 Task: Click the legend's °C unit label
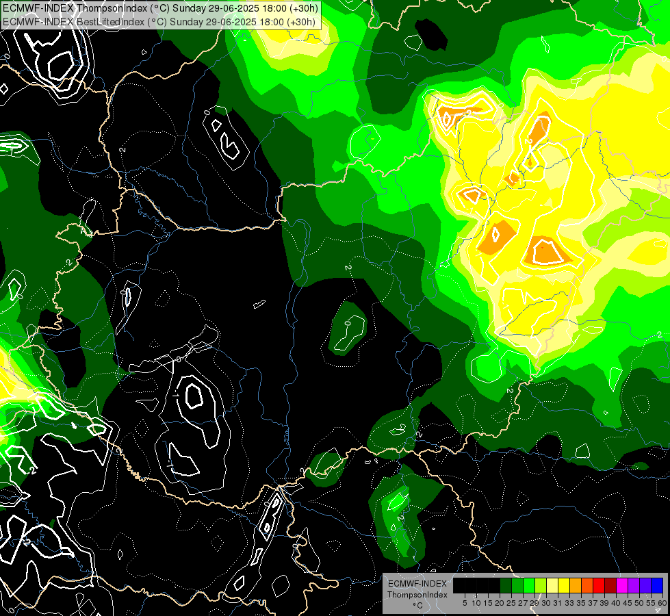click(417, 606)
